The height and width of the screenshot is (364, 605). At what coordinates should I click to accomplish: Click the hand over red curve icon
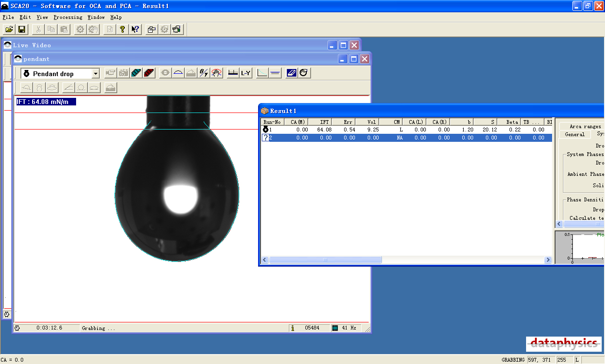coord(216,73)
